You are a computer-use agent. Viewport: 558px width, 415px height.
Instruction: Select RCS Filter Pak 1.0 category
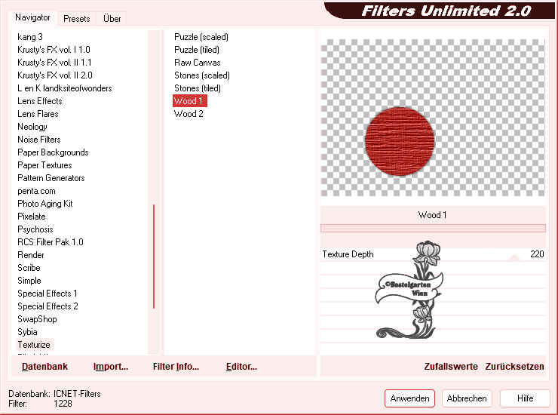click(51, 242)
